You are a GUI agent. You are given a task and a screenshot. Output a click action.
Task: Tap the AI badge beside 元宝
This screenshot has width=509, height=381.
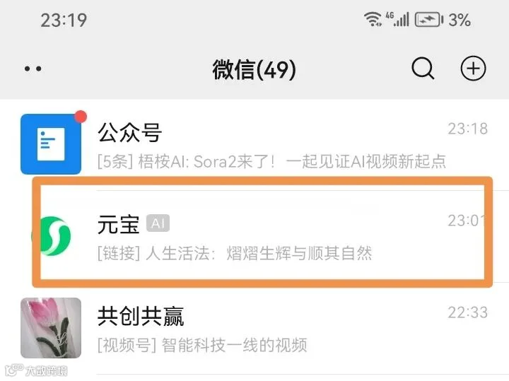[158, 223]
